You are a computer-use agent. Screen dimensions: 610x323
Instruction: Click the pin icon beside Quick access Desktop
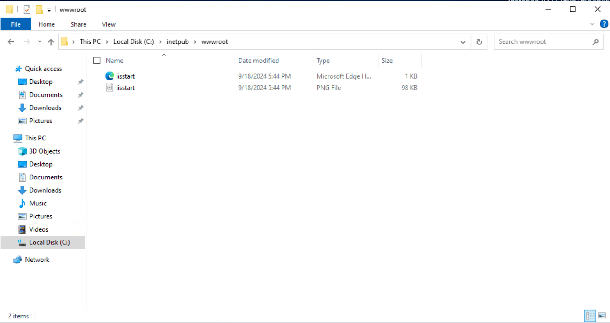[x=81, y=82]
